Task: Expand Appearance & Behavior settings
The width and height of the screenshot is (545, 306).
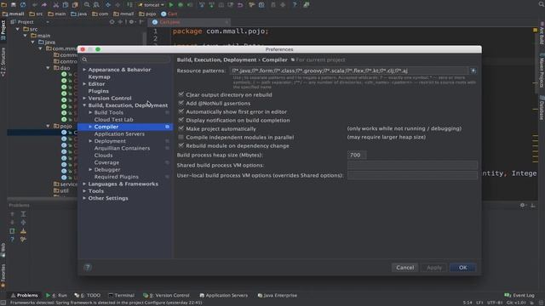Action: [x=84, y=70]
